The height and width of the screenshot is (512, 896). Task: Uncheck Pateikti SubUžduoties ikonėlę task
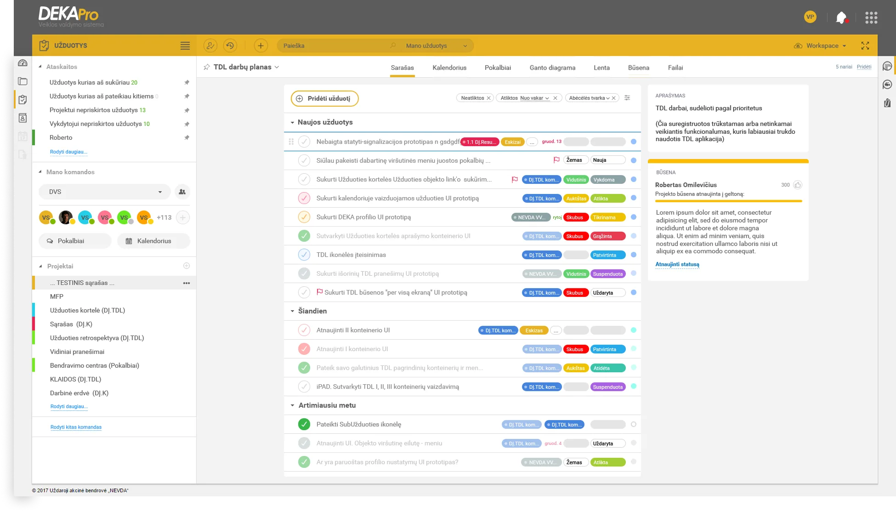pyautogui.click(x=304, y=424)
